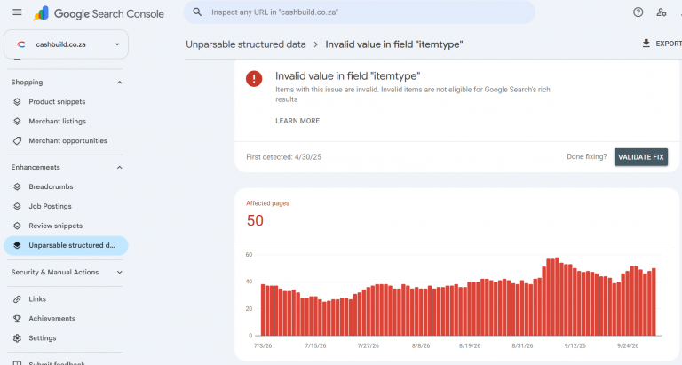Image resolution: width=682 pixels, height=365 pixels.
Task: Open the help question mark icon
Action: pyautogui.click(x=638, y=12)
